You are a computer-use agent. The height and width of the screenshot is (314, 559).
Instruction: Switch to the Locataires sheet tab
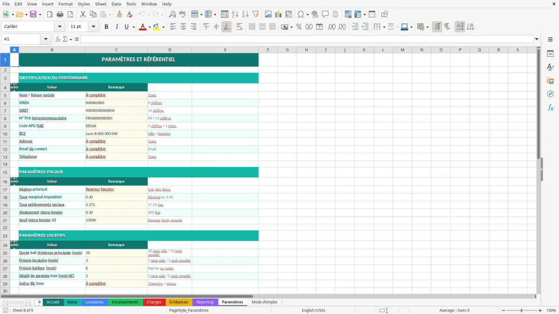(x=95, y=302)
